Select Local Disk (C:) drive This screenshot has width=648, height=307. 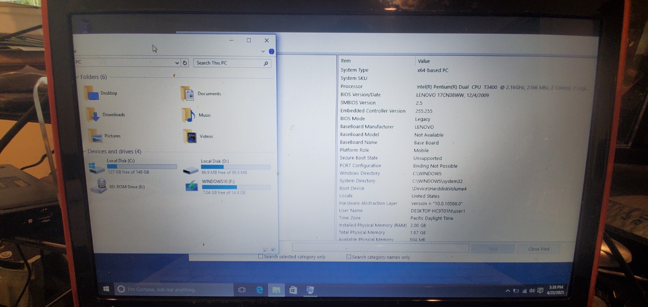(132, 166)
